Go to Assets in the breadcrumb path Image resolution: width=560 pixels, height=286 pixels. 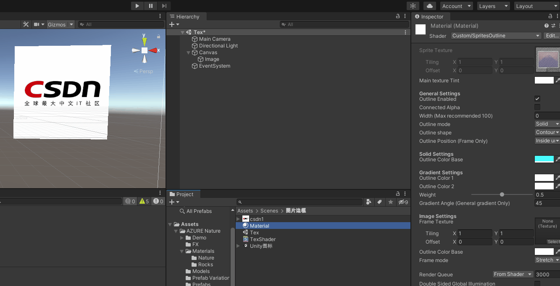[x=245, y=211]
